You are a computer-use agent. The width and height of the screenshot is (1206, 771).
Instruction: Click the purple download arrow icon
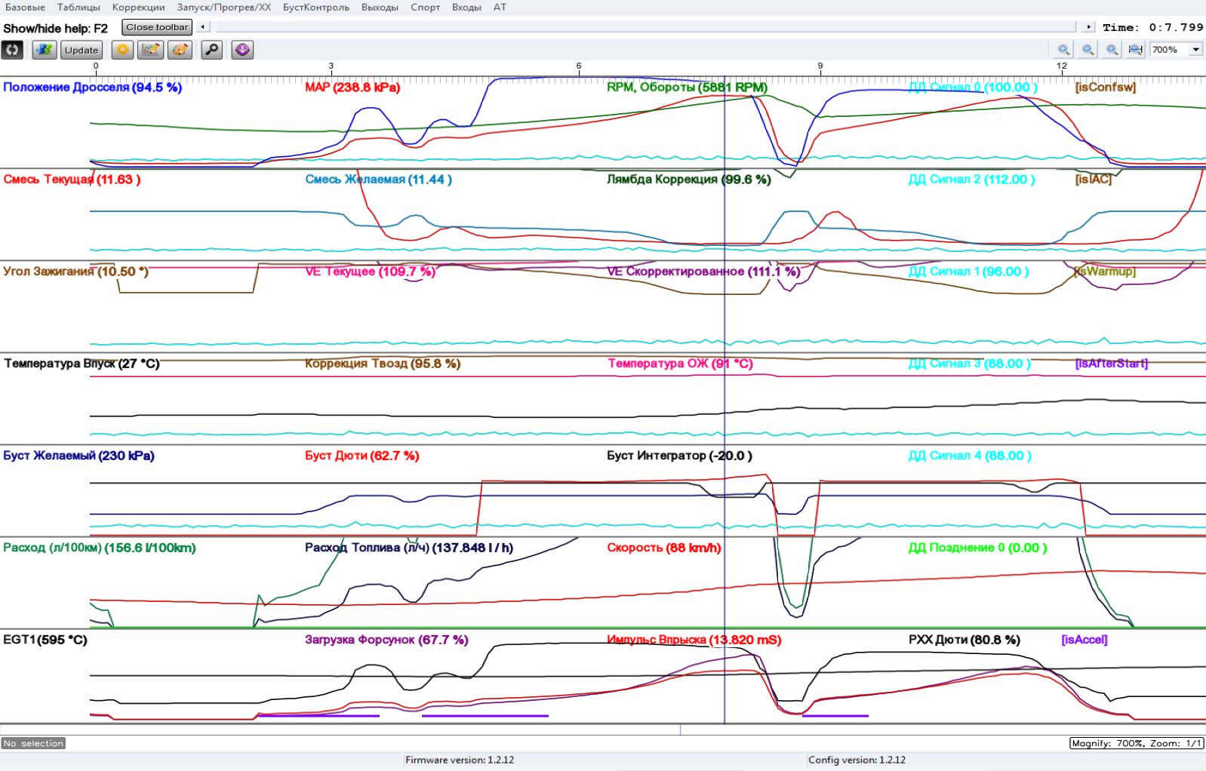pos(242,50)
